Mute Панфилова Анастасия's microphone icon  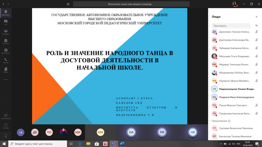click(x=257, y=113)
